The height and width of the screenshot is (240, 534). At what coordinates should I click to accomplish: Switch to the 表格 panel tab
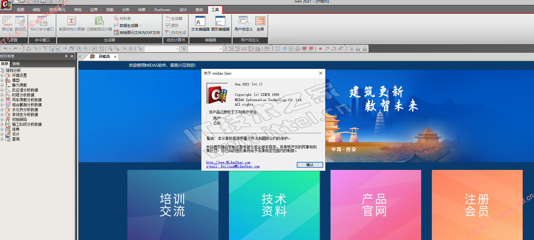[16, 64]
